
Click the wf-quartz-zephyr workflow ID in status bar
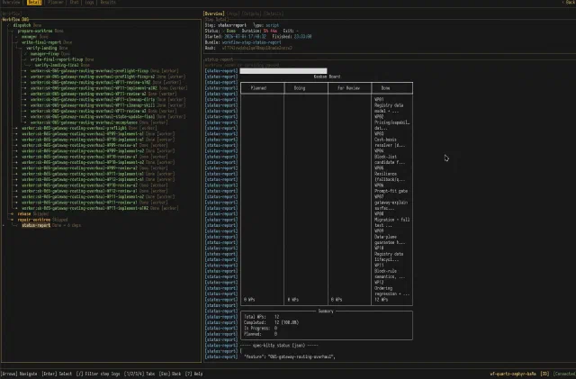[513, 374]
